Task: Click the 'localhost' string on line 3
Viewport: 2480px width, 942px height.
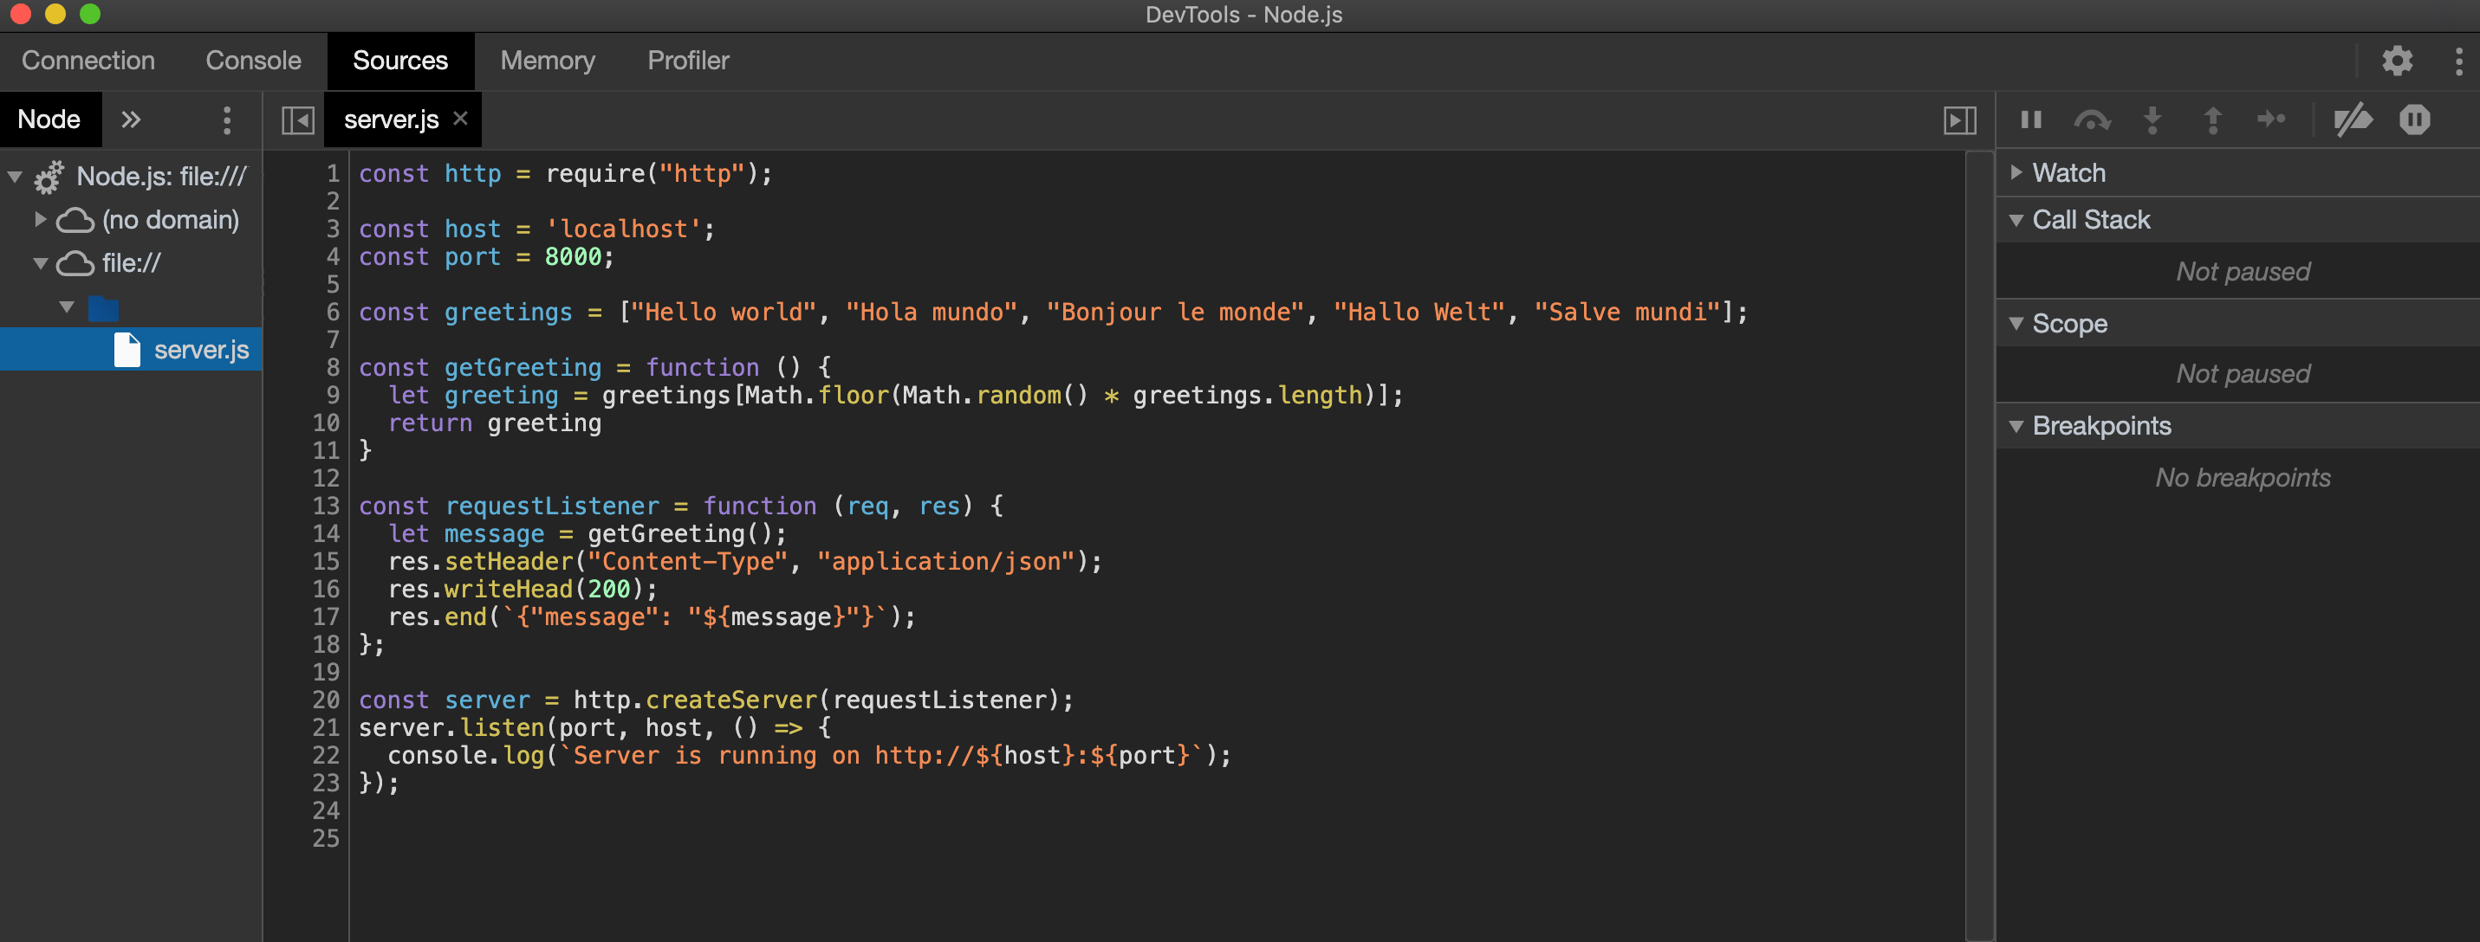Action: click(624, 229)
